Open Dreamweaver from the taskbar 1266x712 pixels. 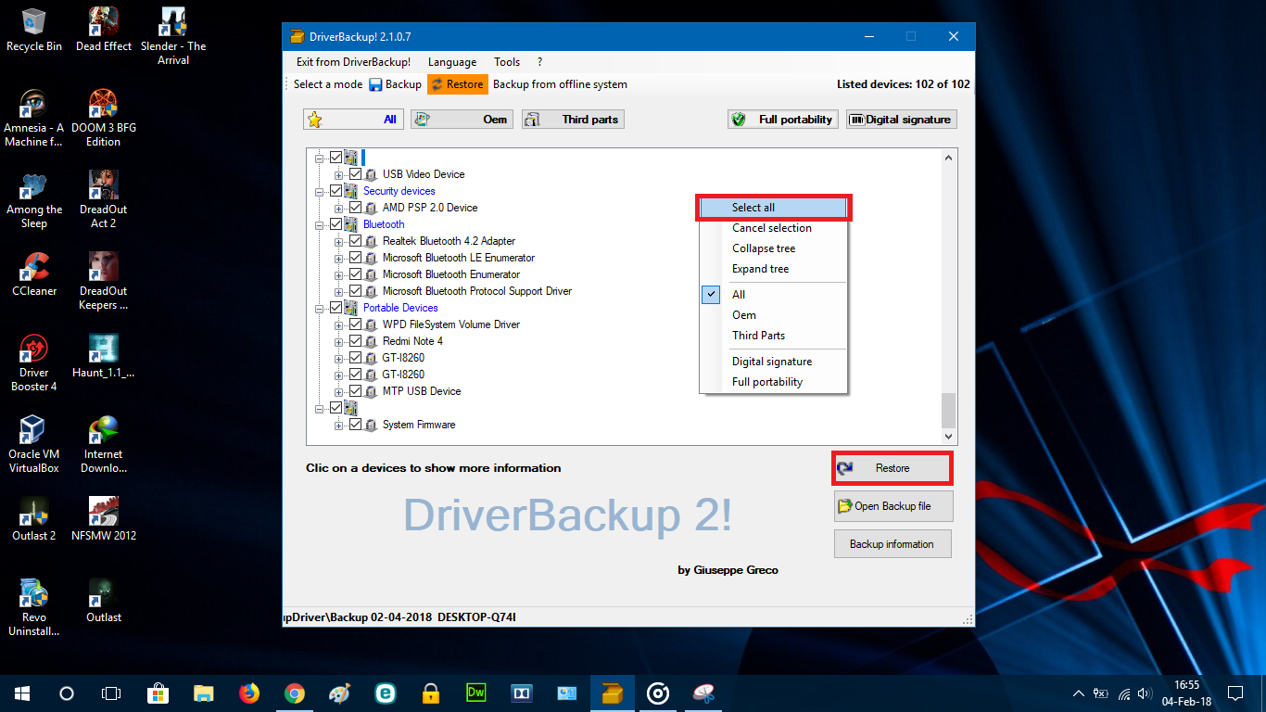tap(476, 693)
